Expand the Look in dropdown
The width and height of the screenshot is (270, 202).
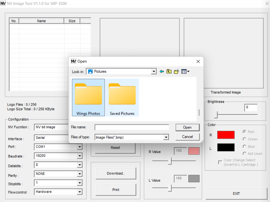coord(154,71)
